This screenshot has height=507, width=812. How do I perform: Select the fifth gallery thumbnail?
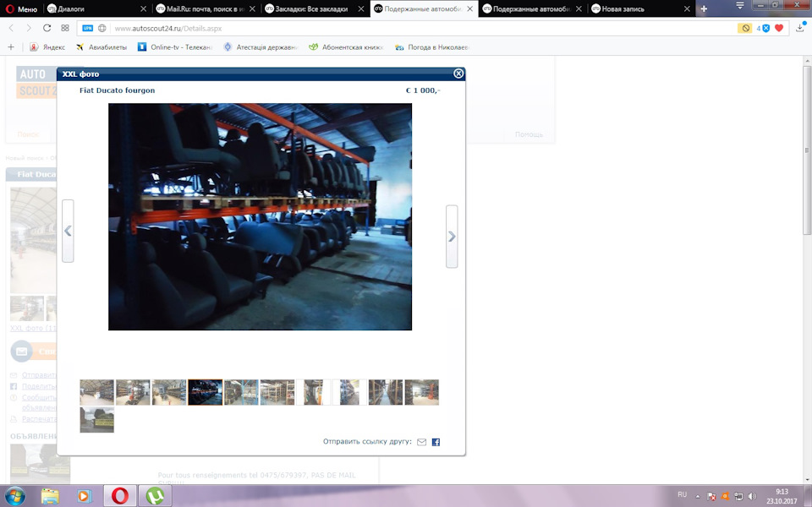[241, 392]
